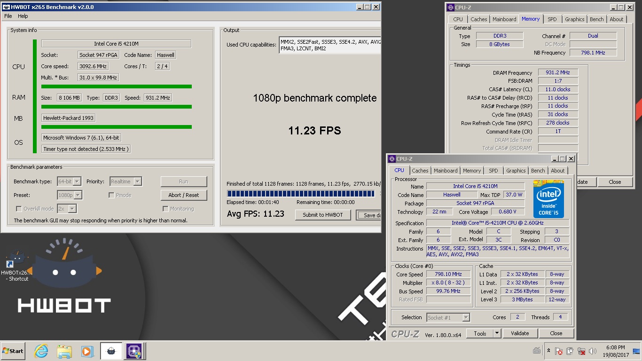Select CPU tab in rear CPU-Z window
The image size is (642, 361).
click(458, 19)
